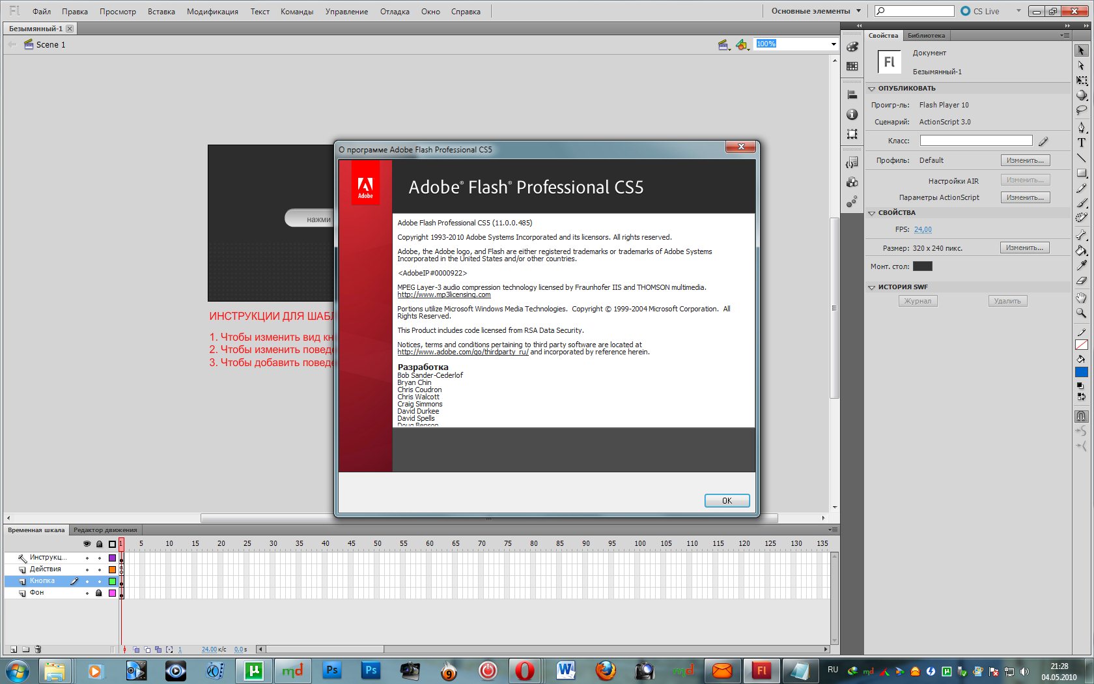Click the Delete layer trash icon
The height and width of the screenshot is (684, 1094).
pos(38,649)
